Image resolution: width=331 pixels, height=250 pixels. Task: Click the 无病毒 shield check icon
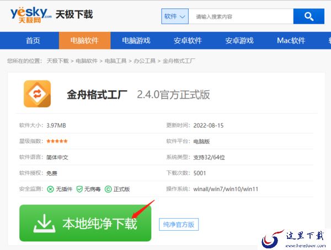pos(79,189)
